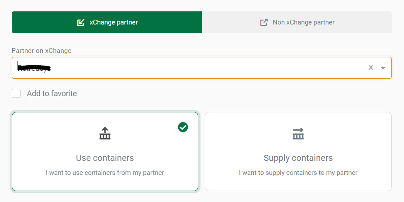Click the Add to favorite label
The height and width of the screenshot is (202, 404).
[52, 94]
